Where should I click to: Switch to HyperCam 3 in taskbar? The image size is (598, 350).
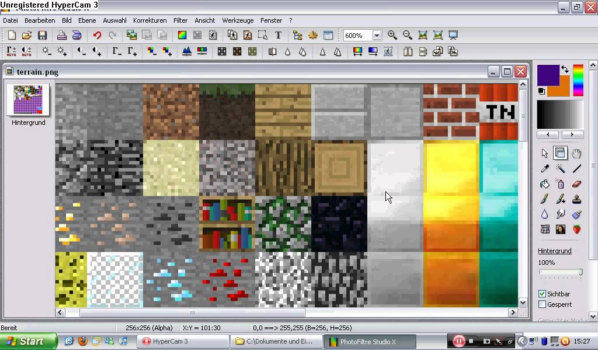coord(183,342)
